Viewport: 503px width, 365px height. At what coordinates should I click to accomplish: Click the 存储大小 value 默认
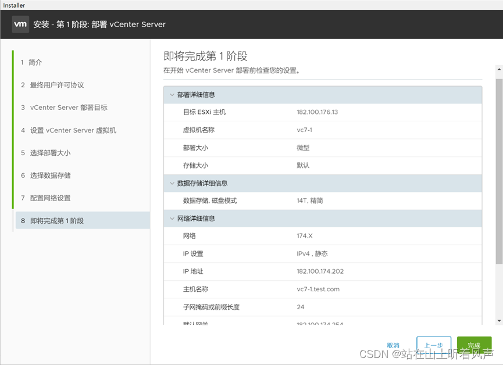coord(303,165)
